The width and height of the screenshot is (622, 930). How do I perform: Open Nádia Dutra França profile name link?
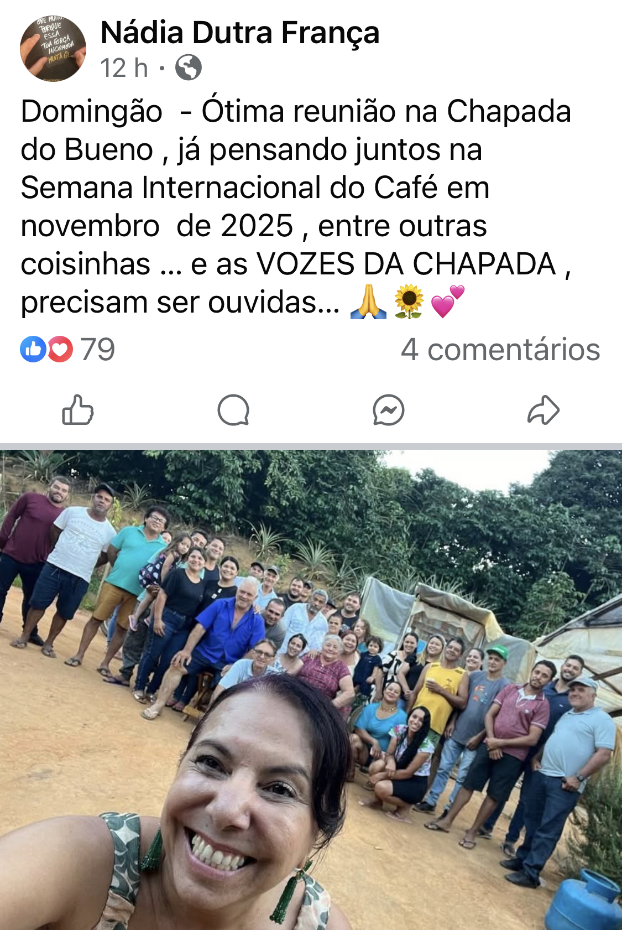pos(240,32)
